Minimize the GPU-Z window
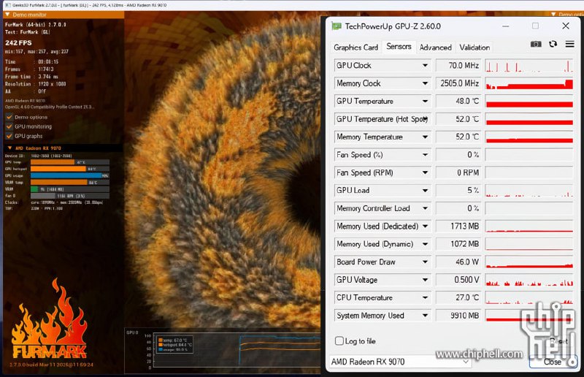This screenshot has width=584, height=377. (x=505, y=26)
